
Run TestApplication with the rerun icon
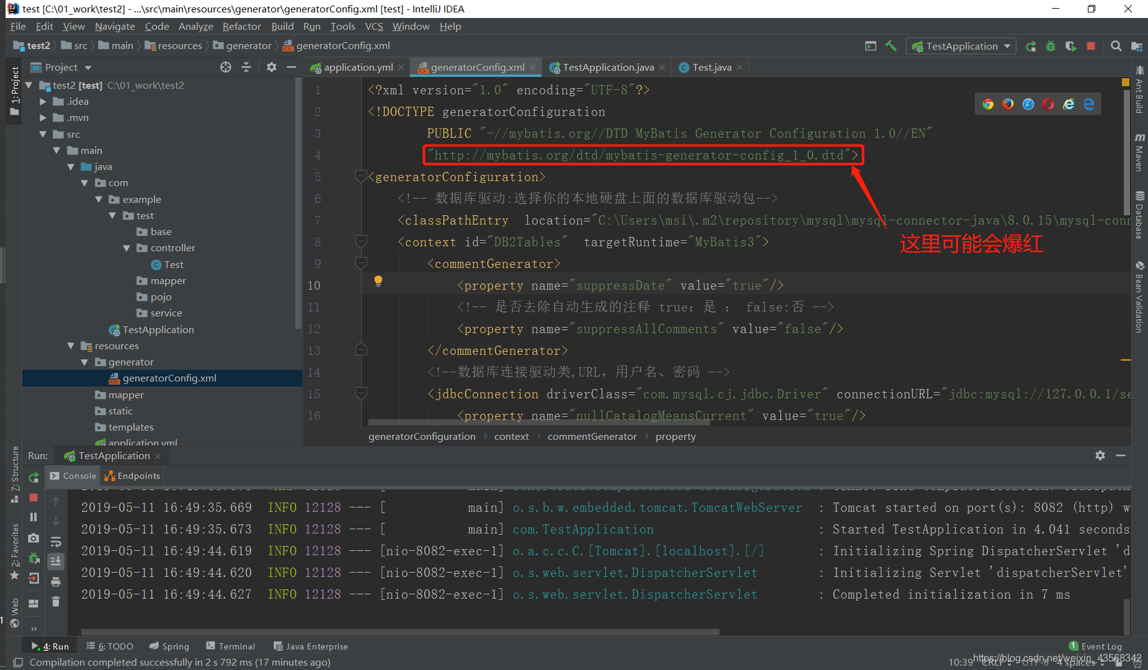click(x=1031, y=46)
